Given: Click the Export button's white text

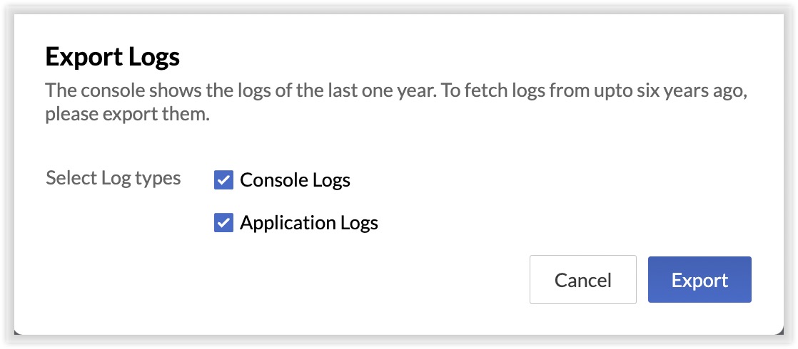Looking at the screenshot, I should [x=699, y=280].
